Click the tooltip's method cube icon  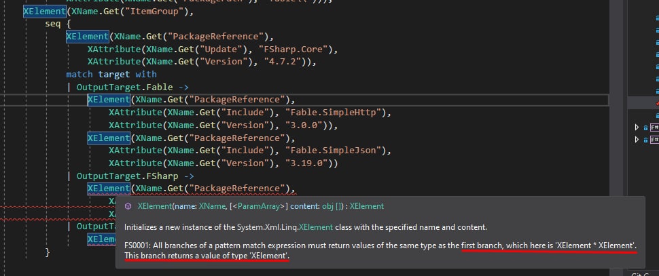(x=128, y=206)
